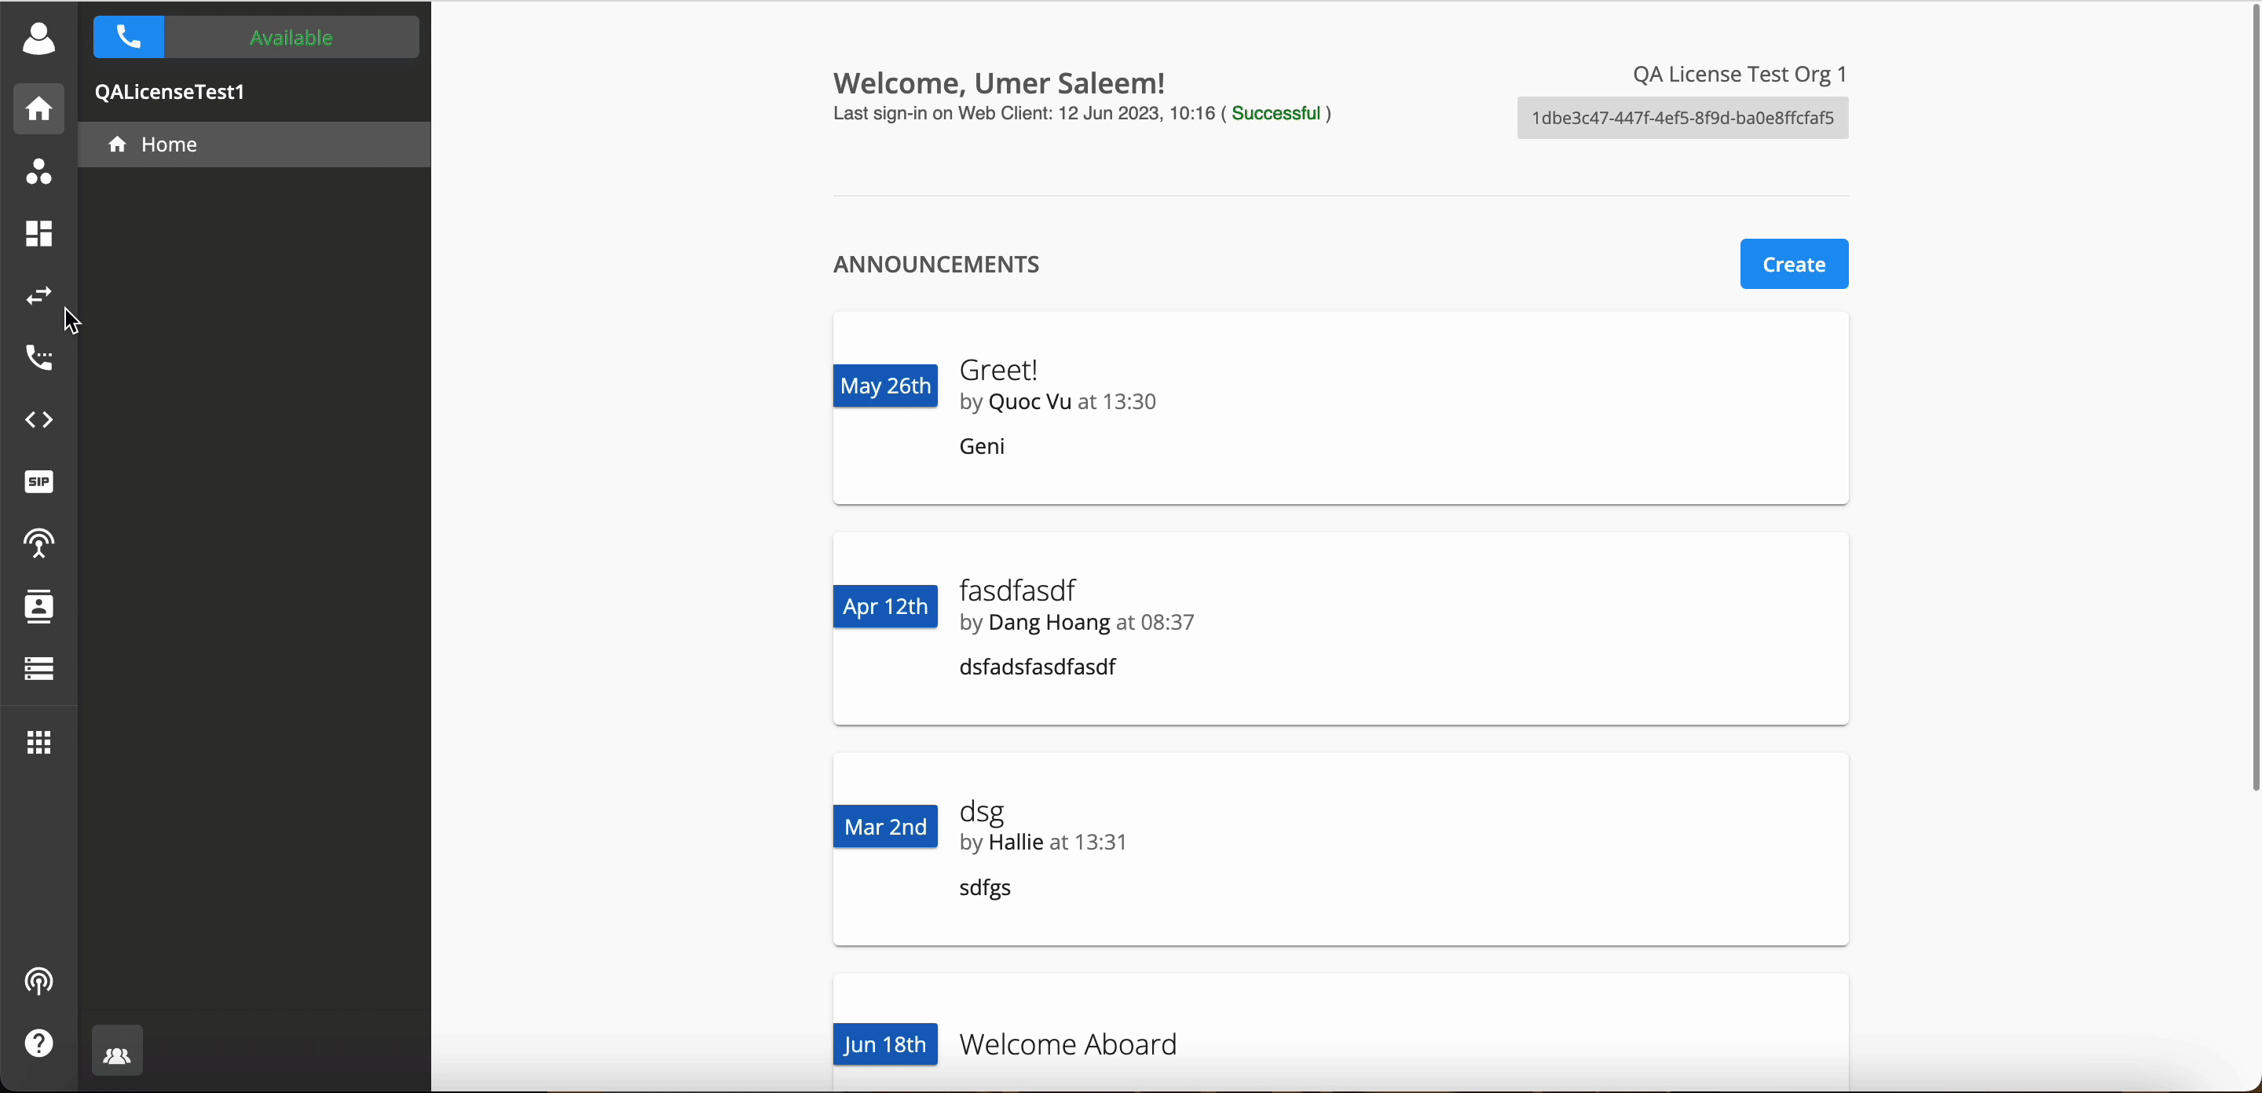The image size is (2262, 1093).
Task: Click the QA License Test Org 1 label
Action: (x=1740, y=74)
